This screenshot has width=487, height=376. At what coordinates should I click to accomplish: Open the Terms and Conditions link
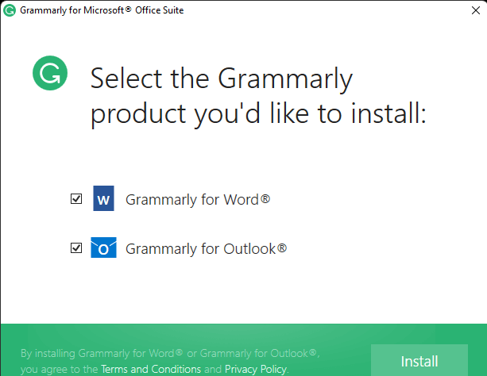pyautogui.click(x=151, y=369)
